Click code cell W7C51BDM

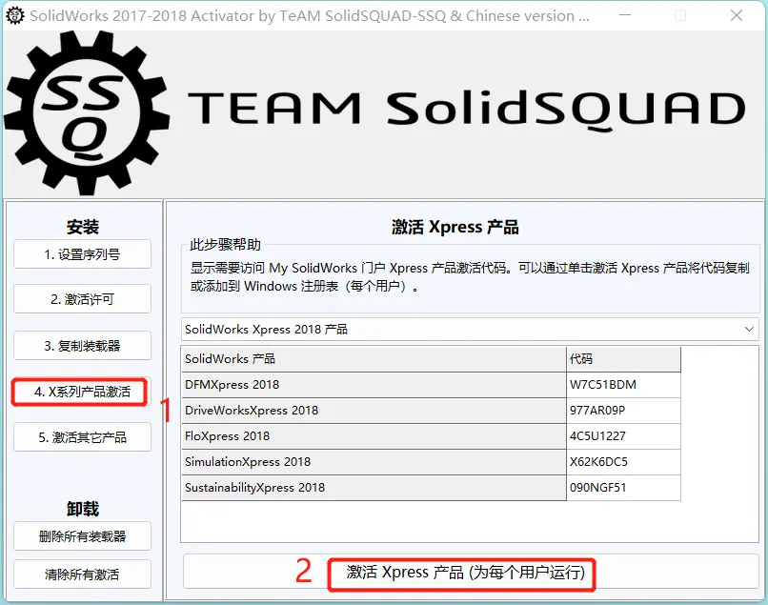tap(623, 385)
